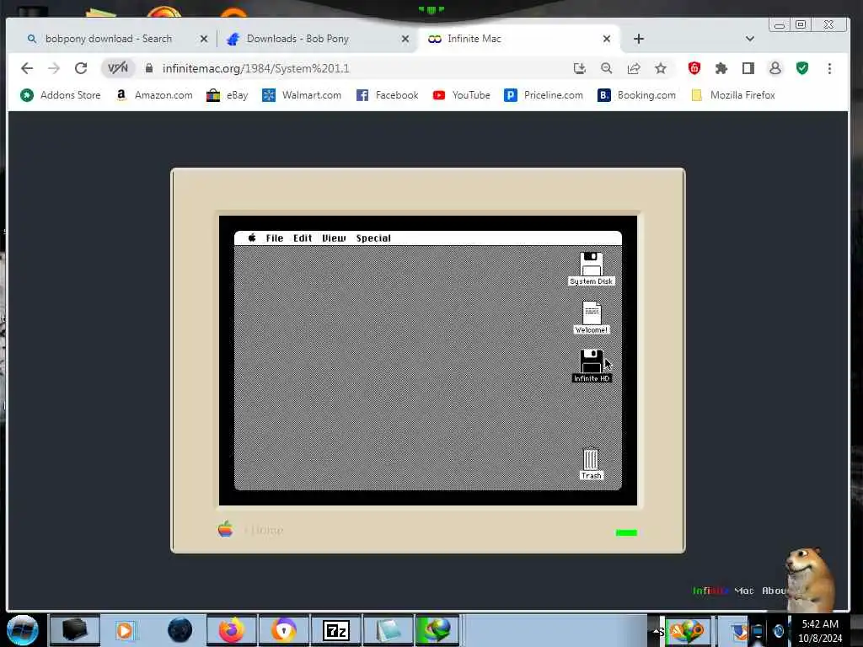This screenshot has height=647, width=863.
Task: Click the green checkmark shield extension
Action: [x=802, y=68]
